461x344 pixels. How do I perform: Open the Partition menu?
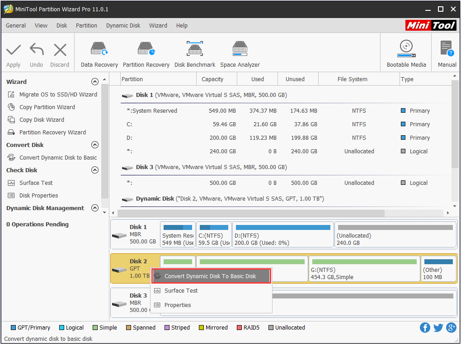tap(86, 26)
